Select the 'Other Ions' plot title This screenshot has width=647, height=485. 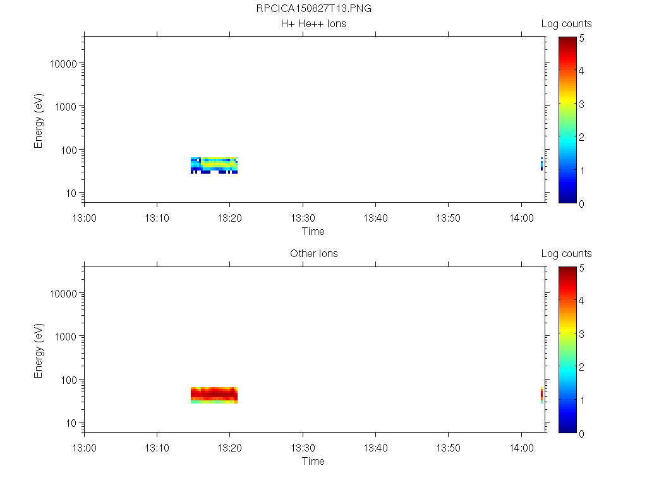(314, 253)
